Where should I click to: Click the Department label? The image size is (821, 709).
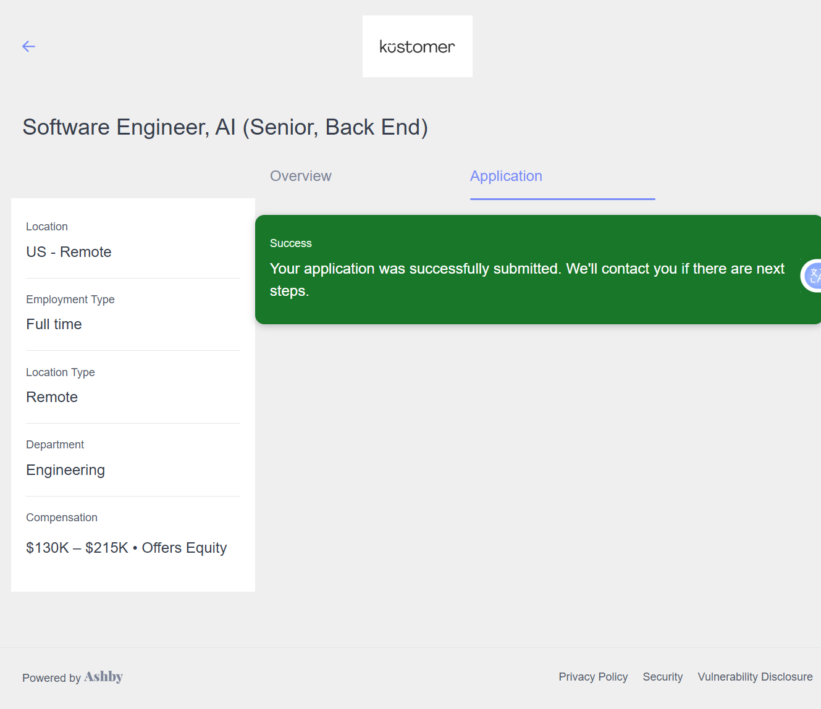coord(55,445)
